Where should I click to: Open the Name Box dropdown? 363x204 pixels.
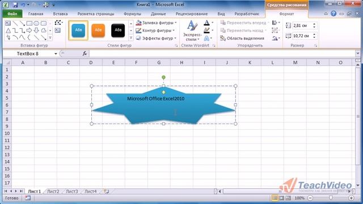pos(56,54)
